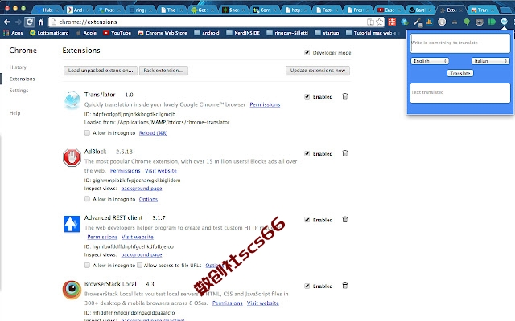Click the chrome://extensions address bar
This screenshot has width=515, height=321.
point(210,22)
